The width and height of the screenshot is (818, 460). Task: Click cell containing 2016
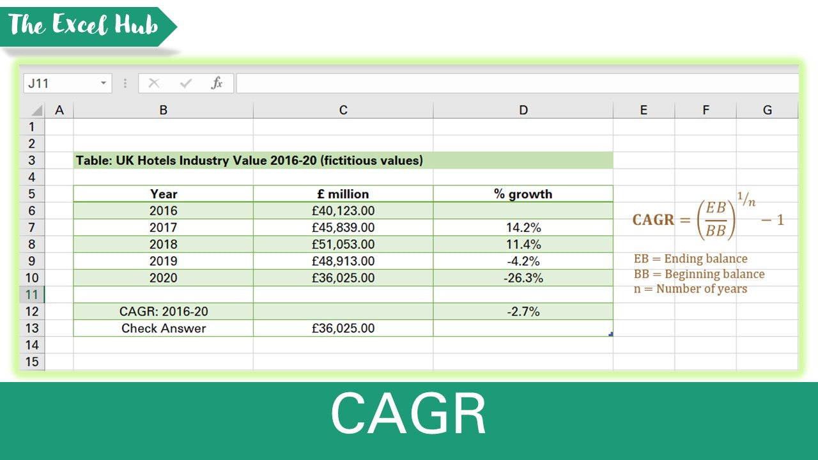click(164, 210)
